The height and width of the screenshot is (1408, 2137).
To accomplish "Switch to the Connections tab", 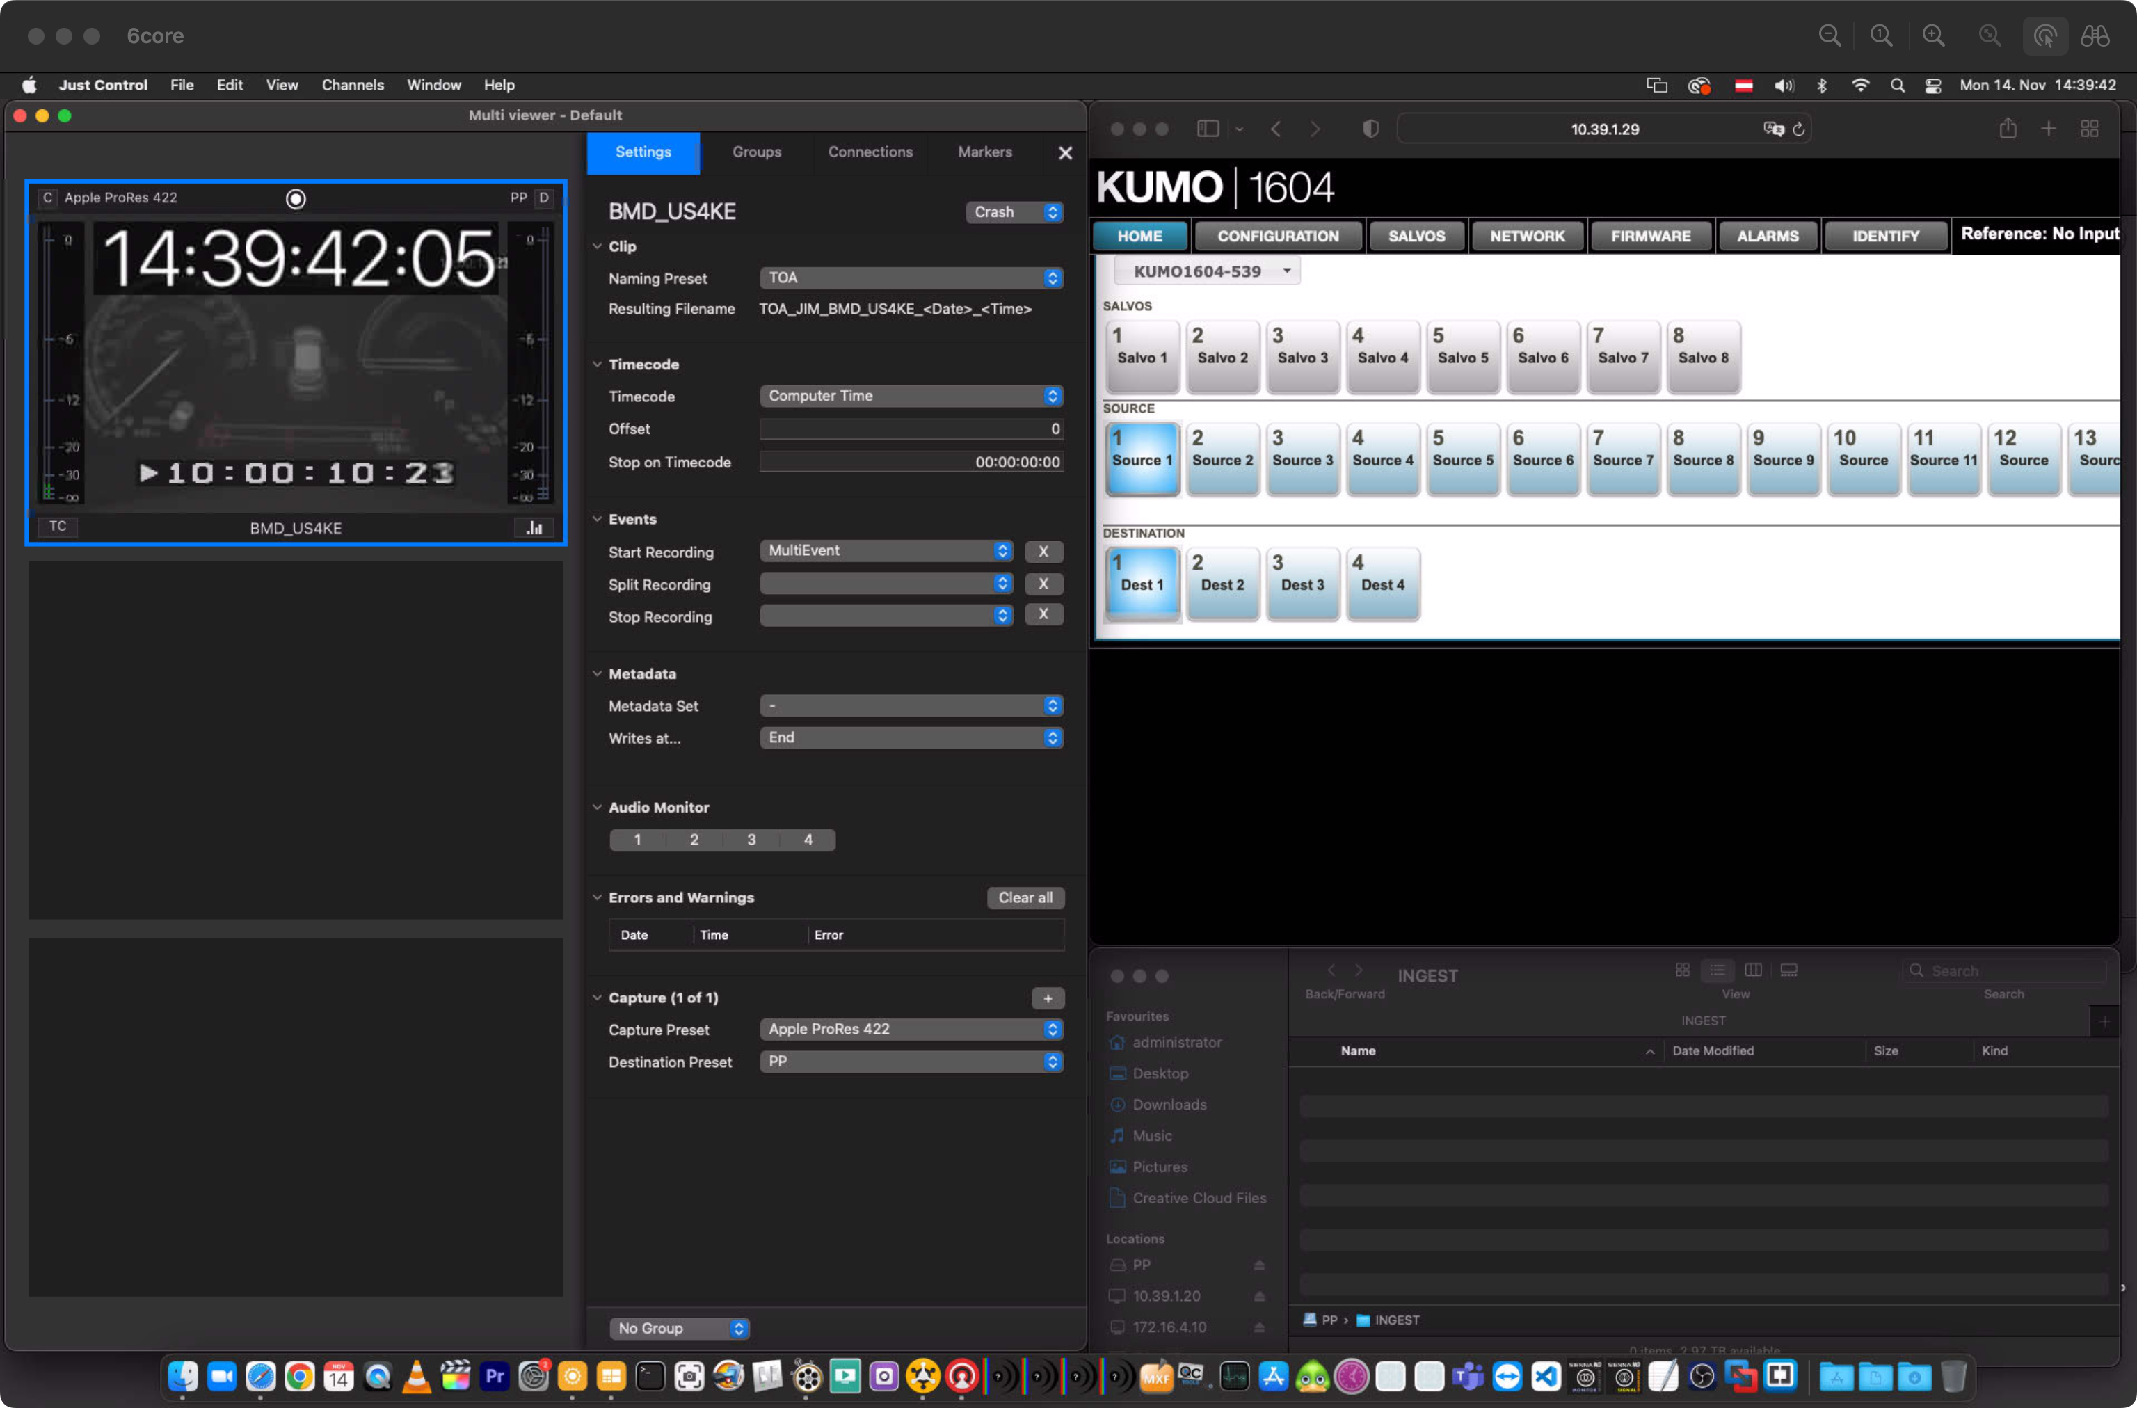I will pyautogui.click(x=870, y=152).
